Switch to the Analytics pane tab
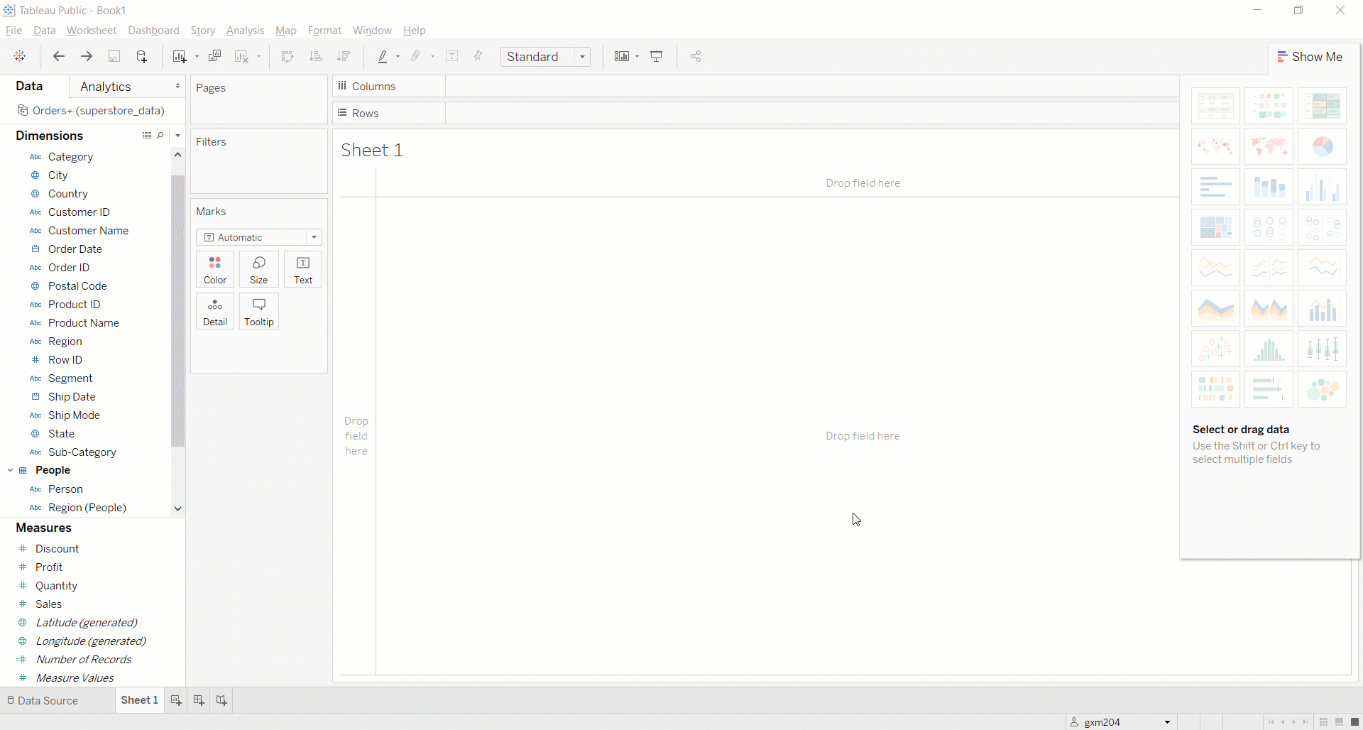The image size is (1363, 730). [106, 87]
